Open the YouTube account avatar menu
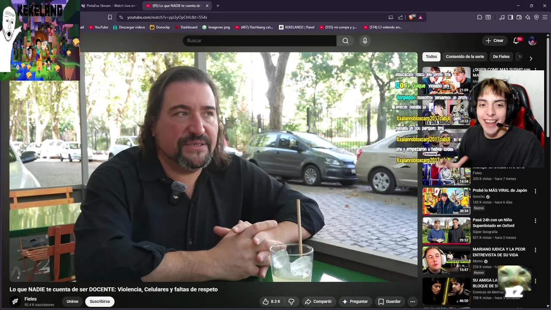 pyautogui.click(x=532, y=40)
